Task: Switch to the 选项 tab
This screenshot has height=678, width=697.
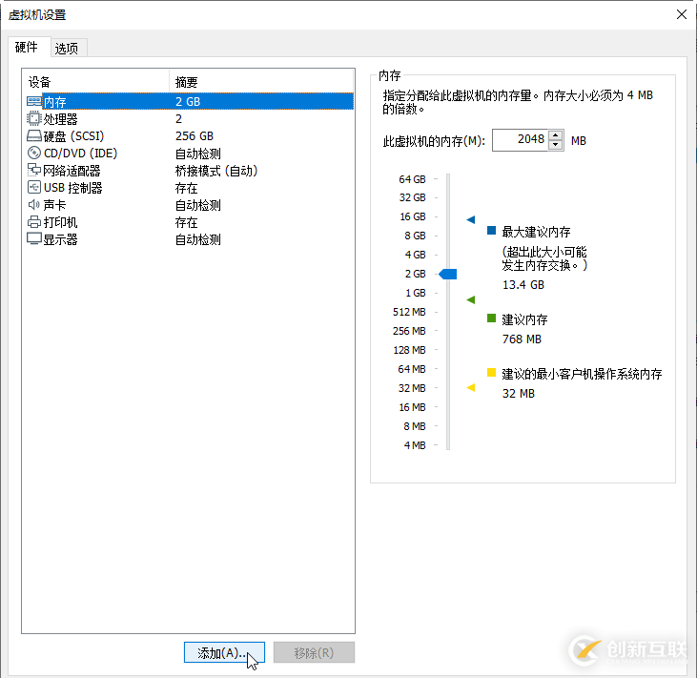Action: (x=66, y=48)
